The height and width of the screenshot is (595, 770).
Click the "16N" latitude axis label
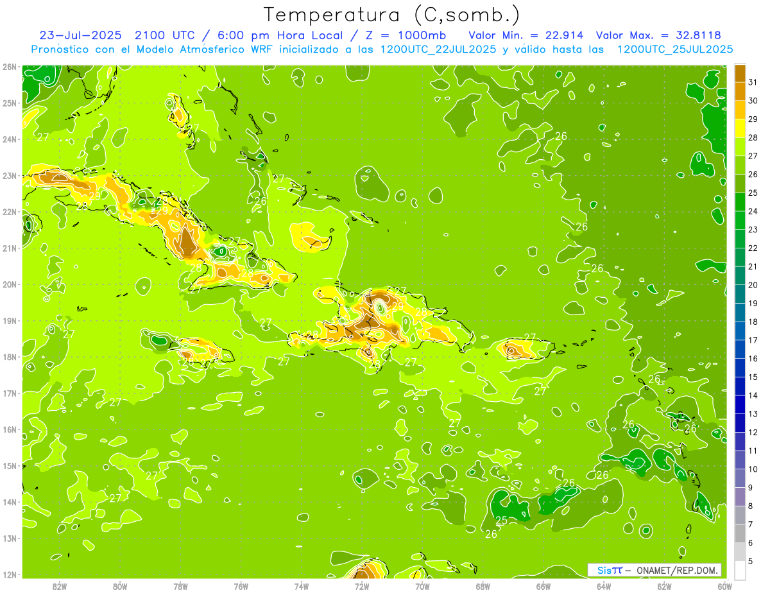tap(9, 429)
